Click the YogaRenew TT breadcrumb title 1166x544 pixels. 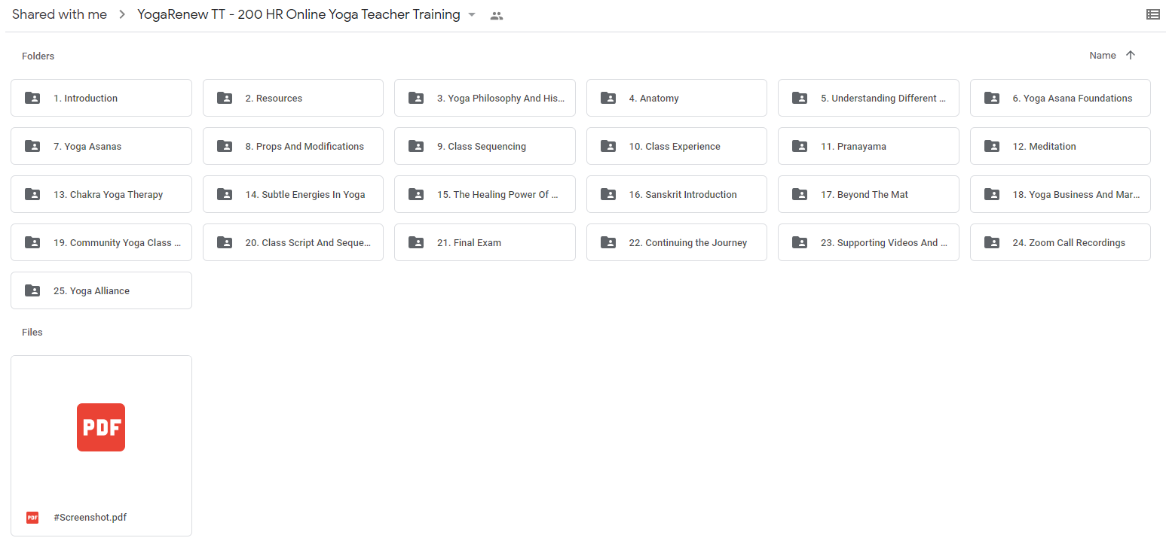pyautogui.click(x=298, y=14)
